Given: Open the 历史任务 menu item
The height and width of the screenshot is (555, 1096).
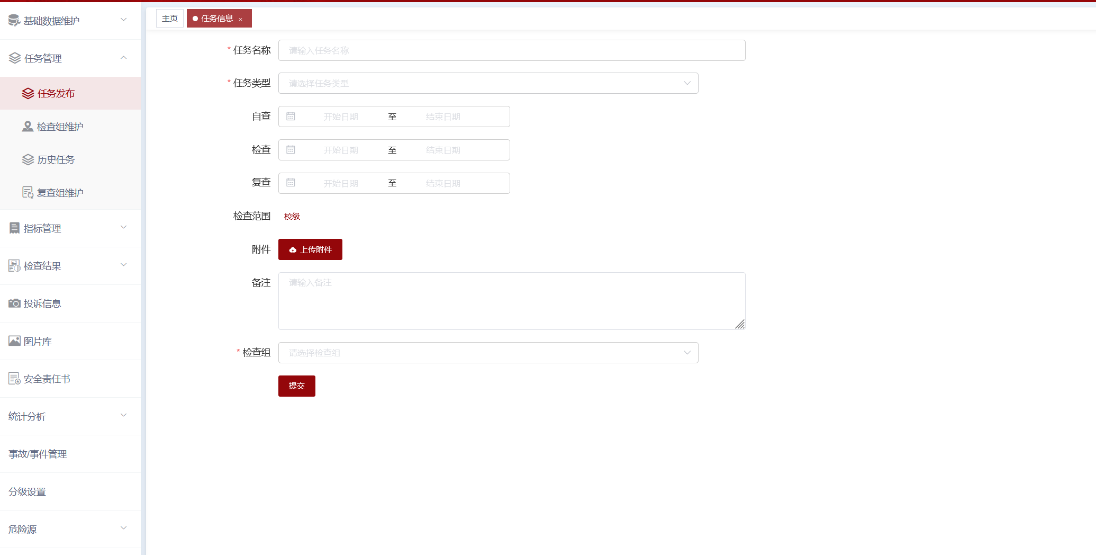Looking at the screenshot, I should (x=70, y=159).
